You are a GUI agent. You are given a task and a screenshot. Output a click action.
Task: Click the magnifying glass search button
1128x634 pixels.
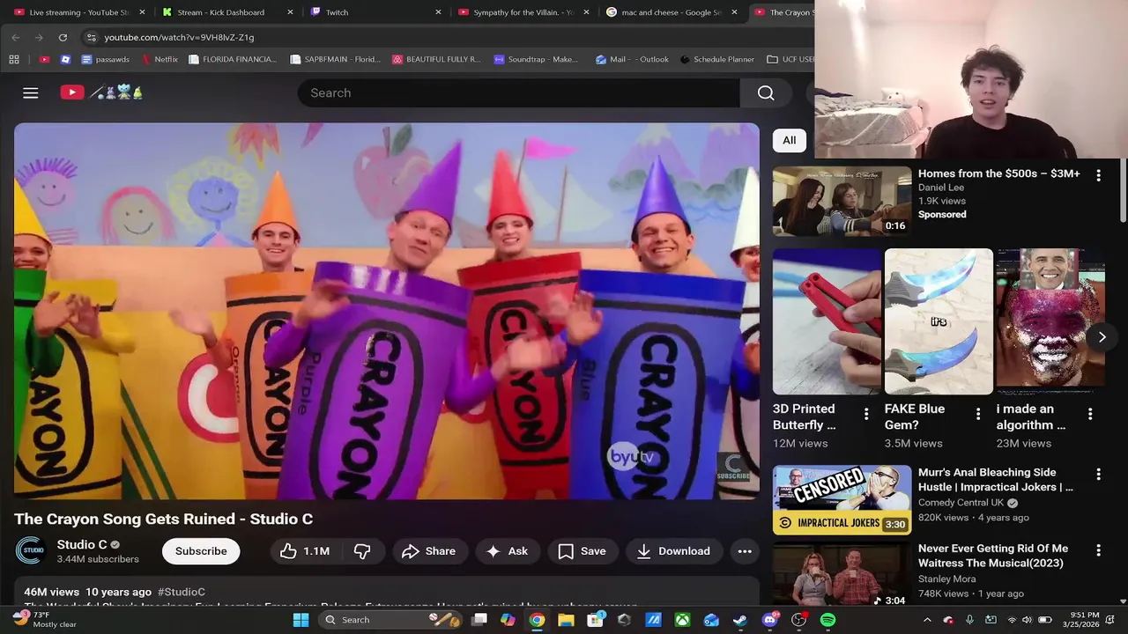coord(766,92)
